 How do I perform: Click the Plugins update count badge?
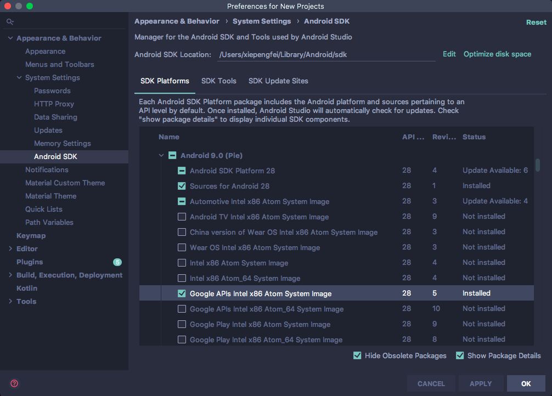[x=117, y=262]
